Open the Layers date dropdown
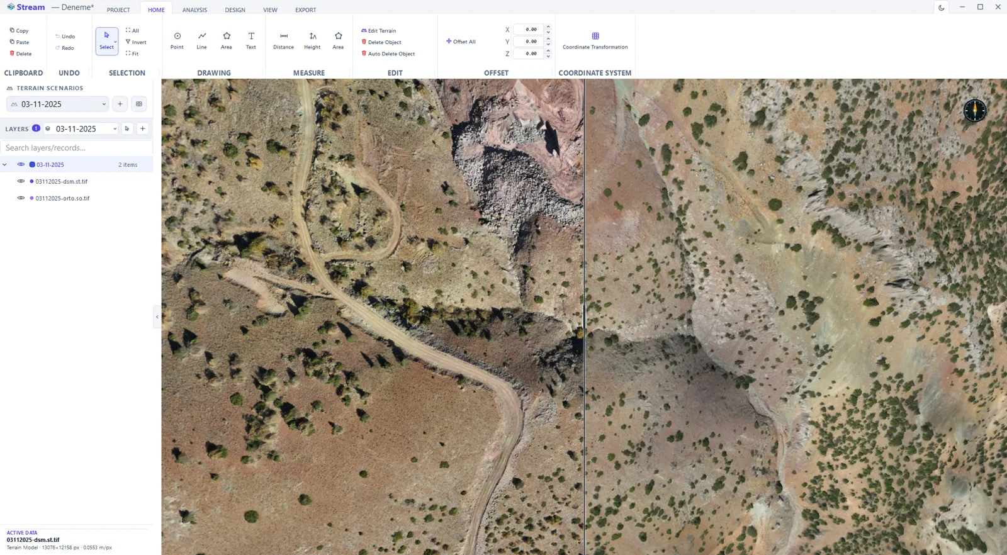 coord(81,128)
